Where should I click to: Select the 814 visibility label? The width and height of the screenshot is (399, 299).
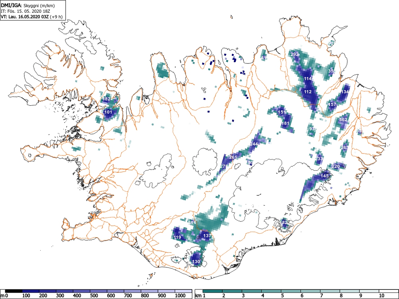tap(192, 222)
